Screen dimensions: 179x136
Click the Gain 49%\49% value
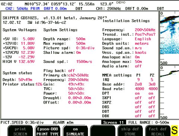point(76,84)
